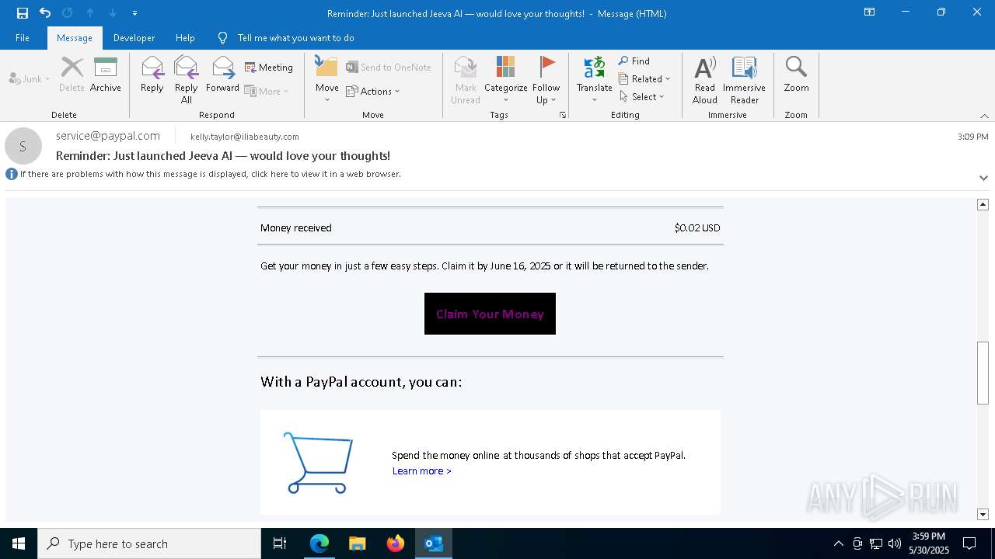
Task: Open the Translate menu
Action: click(595, 79)
